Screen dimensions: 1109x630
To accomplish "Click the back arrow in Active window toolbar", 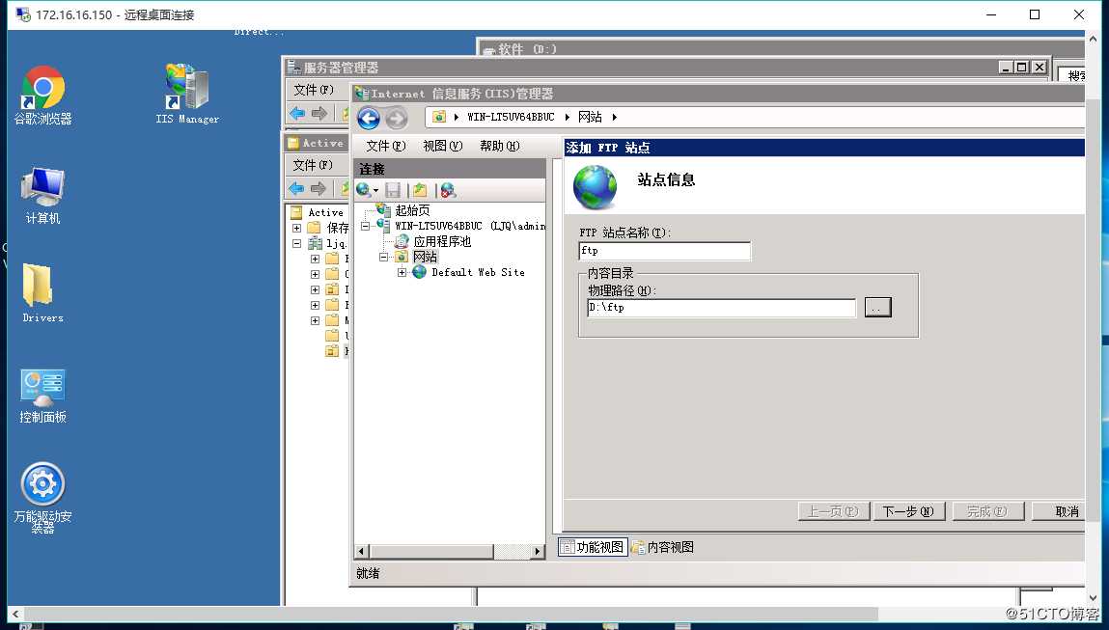I will point(296,188).
